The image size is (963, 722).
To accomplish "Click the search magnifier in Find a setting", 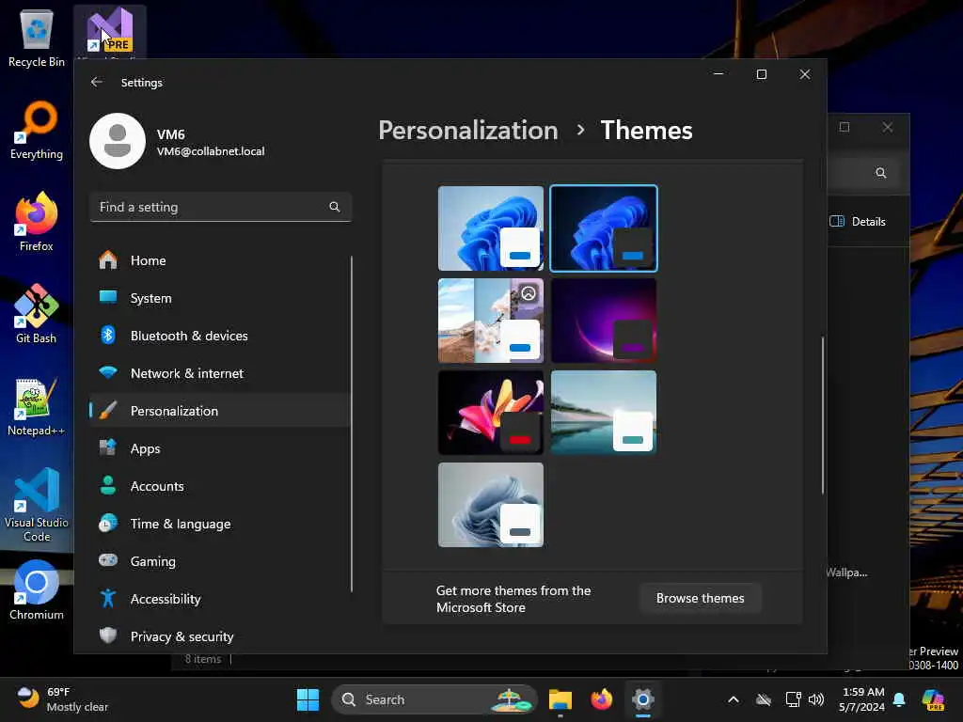I will [334, 207].
